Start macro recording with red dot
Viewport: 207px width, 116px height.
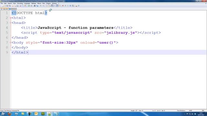(x=63, y=6)
